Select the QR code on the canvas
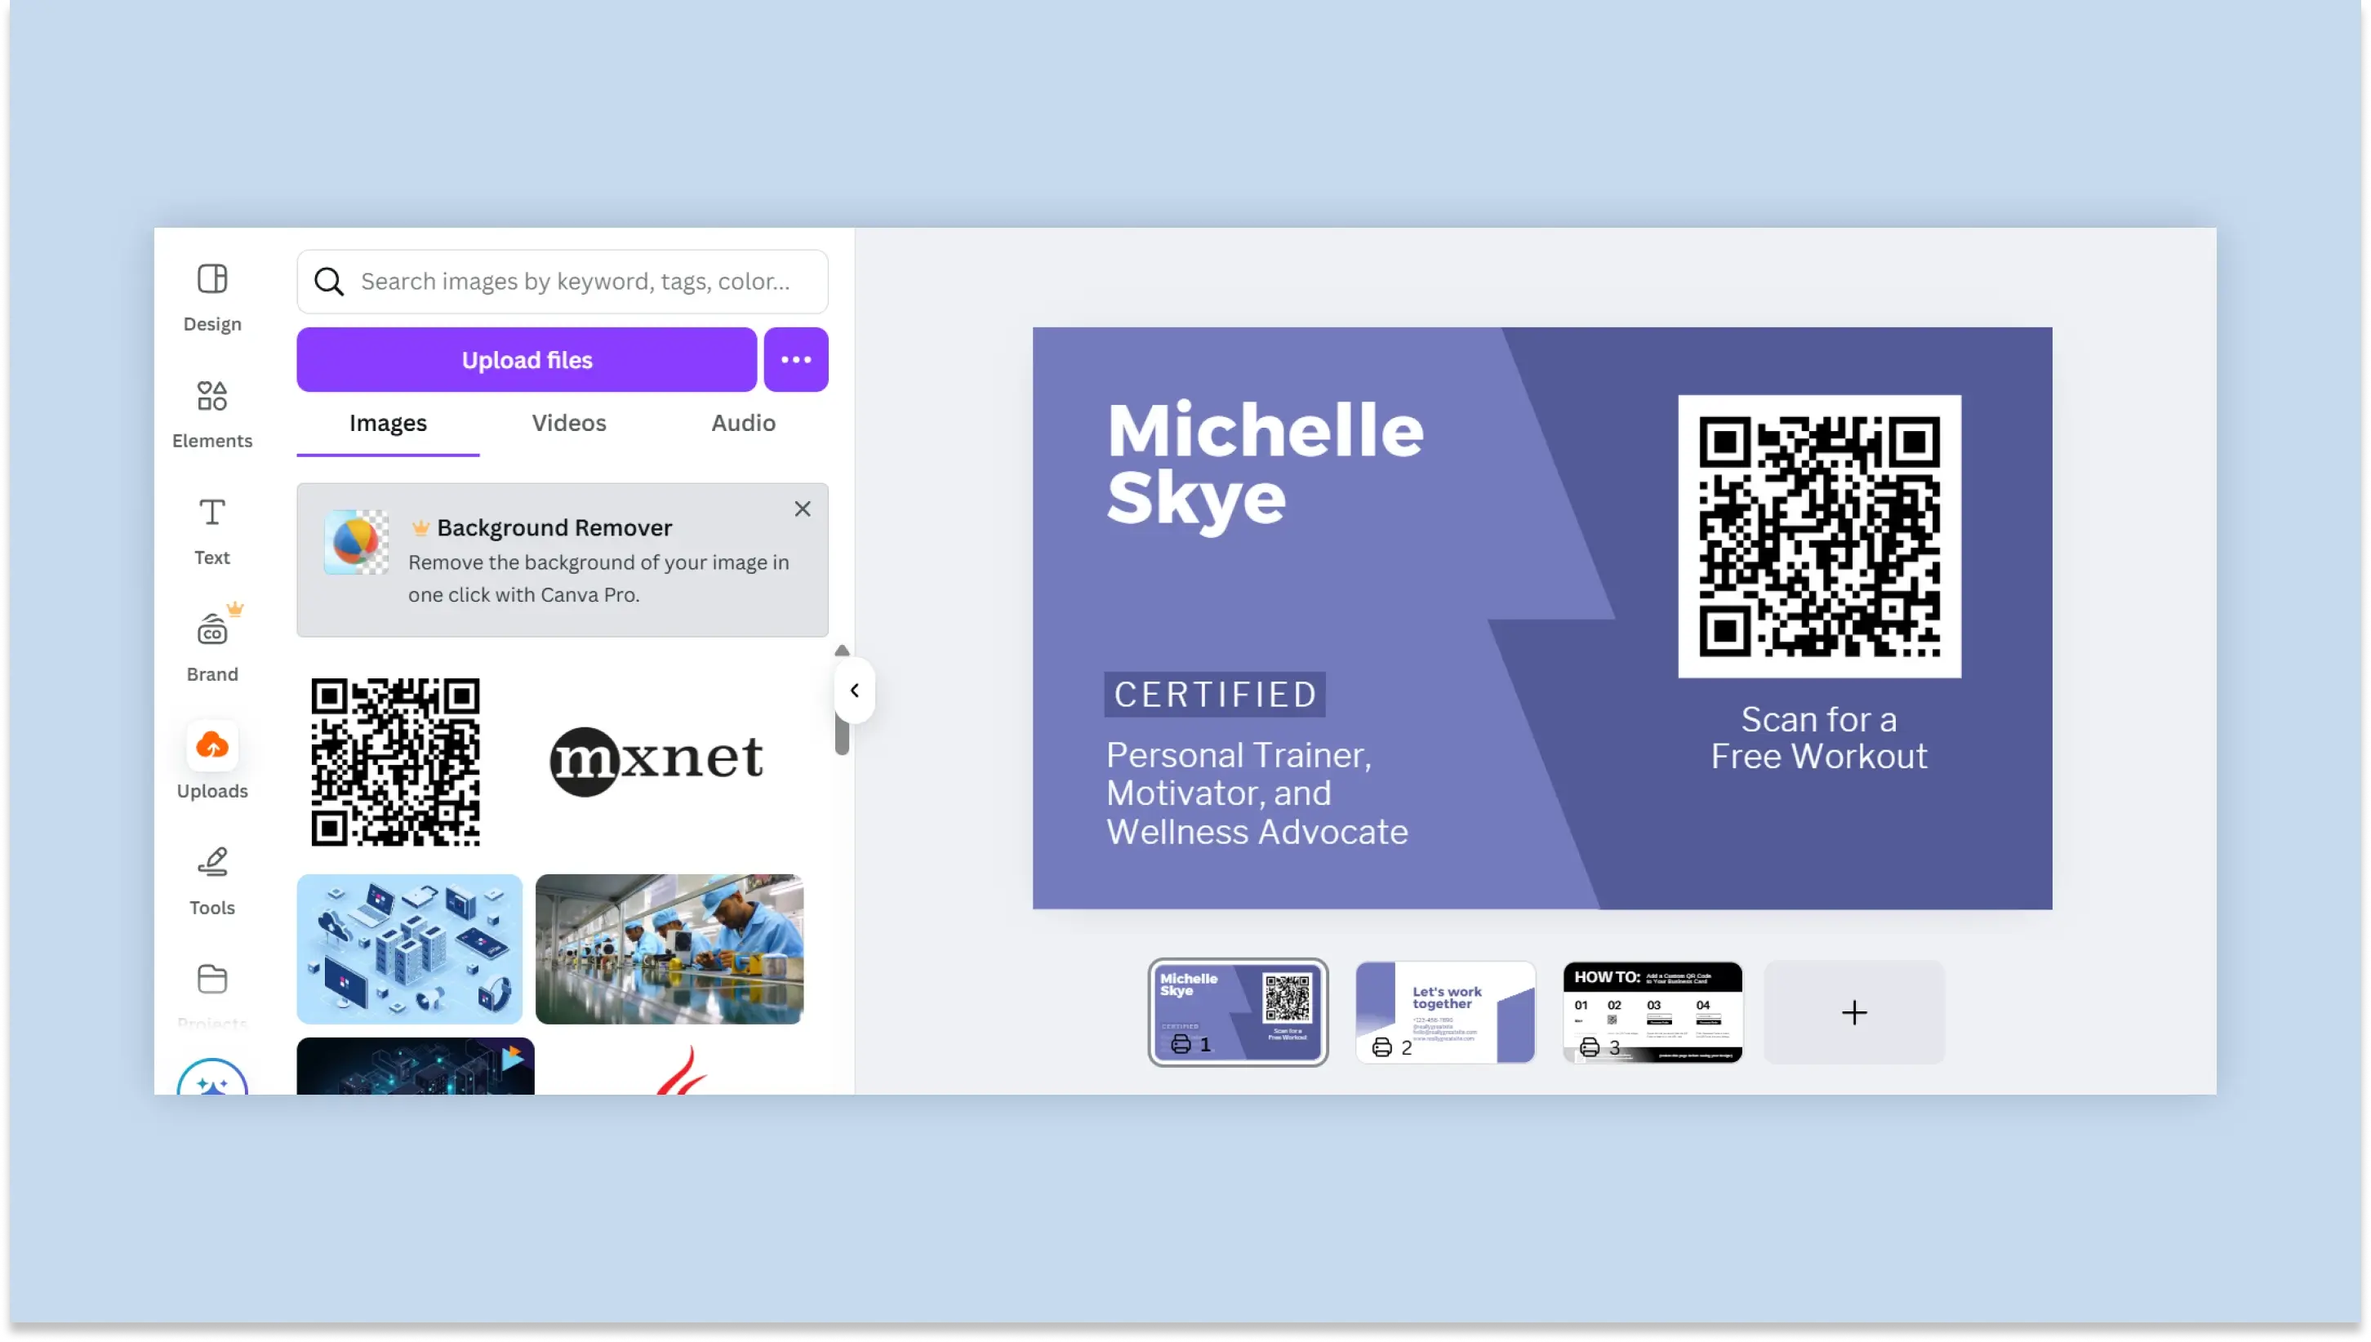The height and width of the screenshot is (1342, 2371). (x=1819, y=536)
